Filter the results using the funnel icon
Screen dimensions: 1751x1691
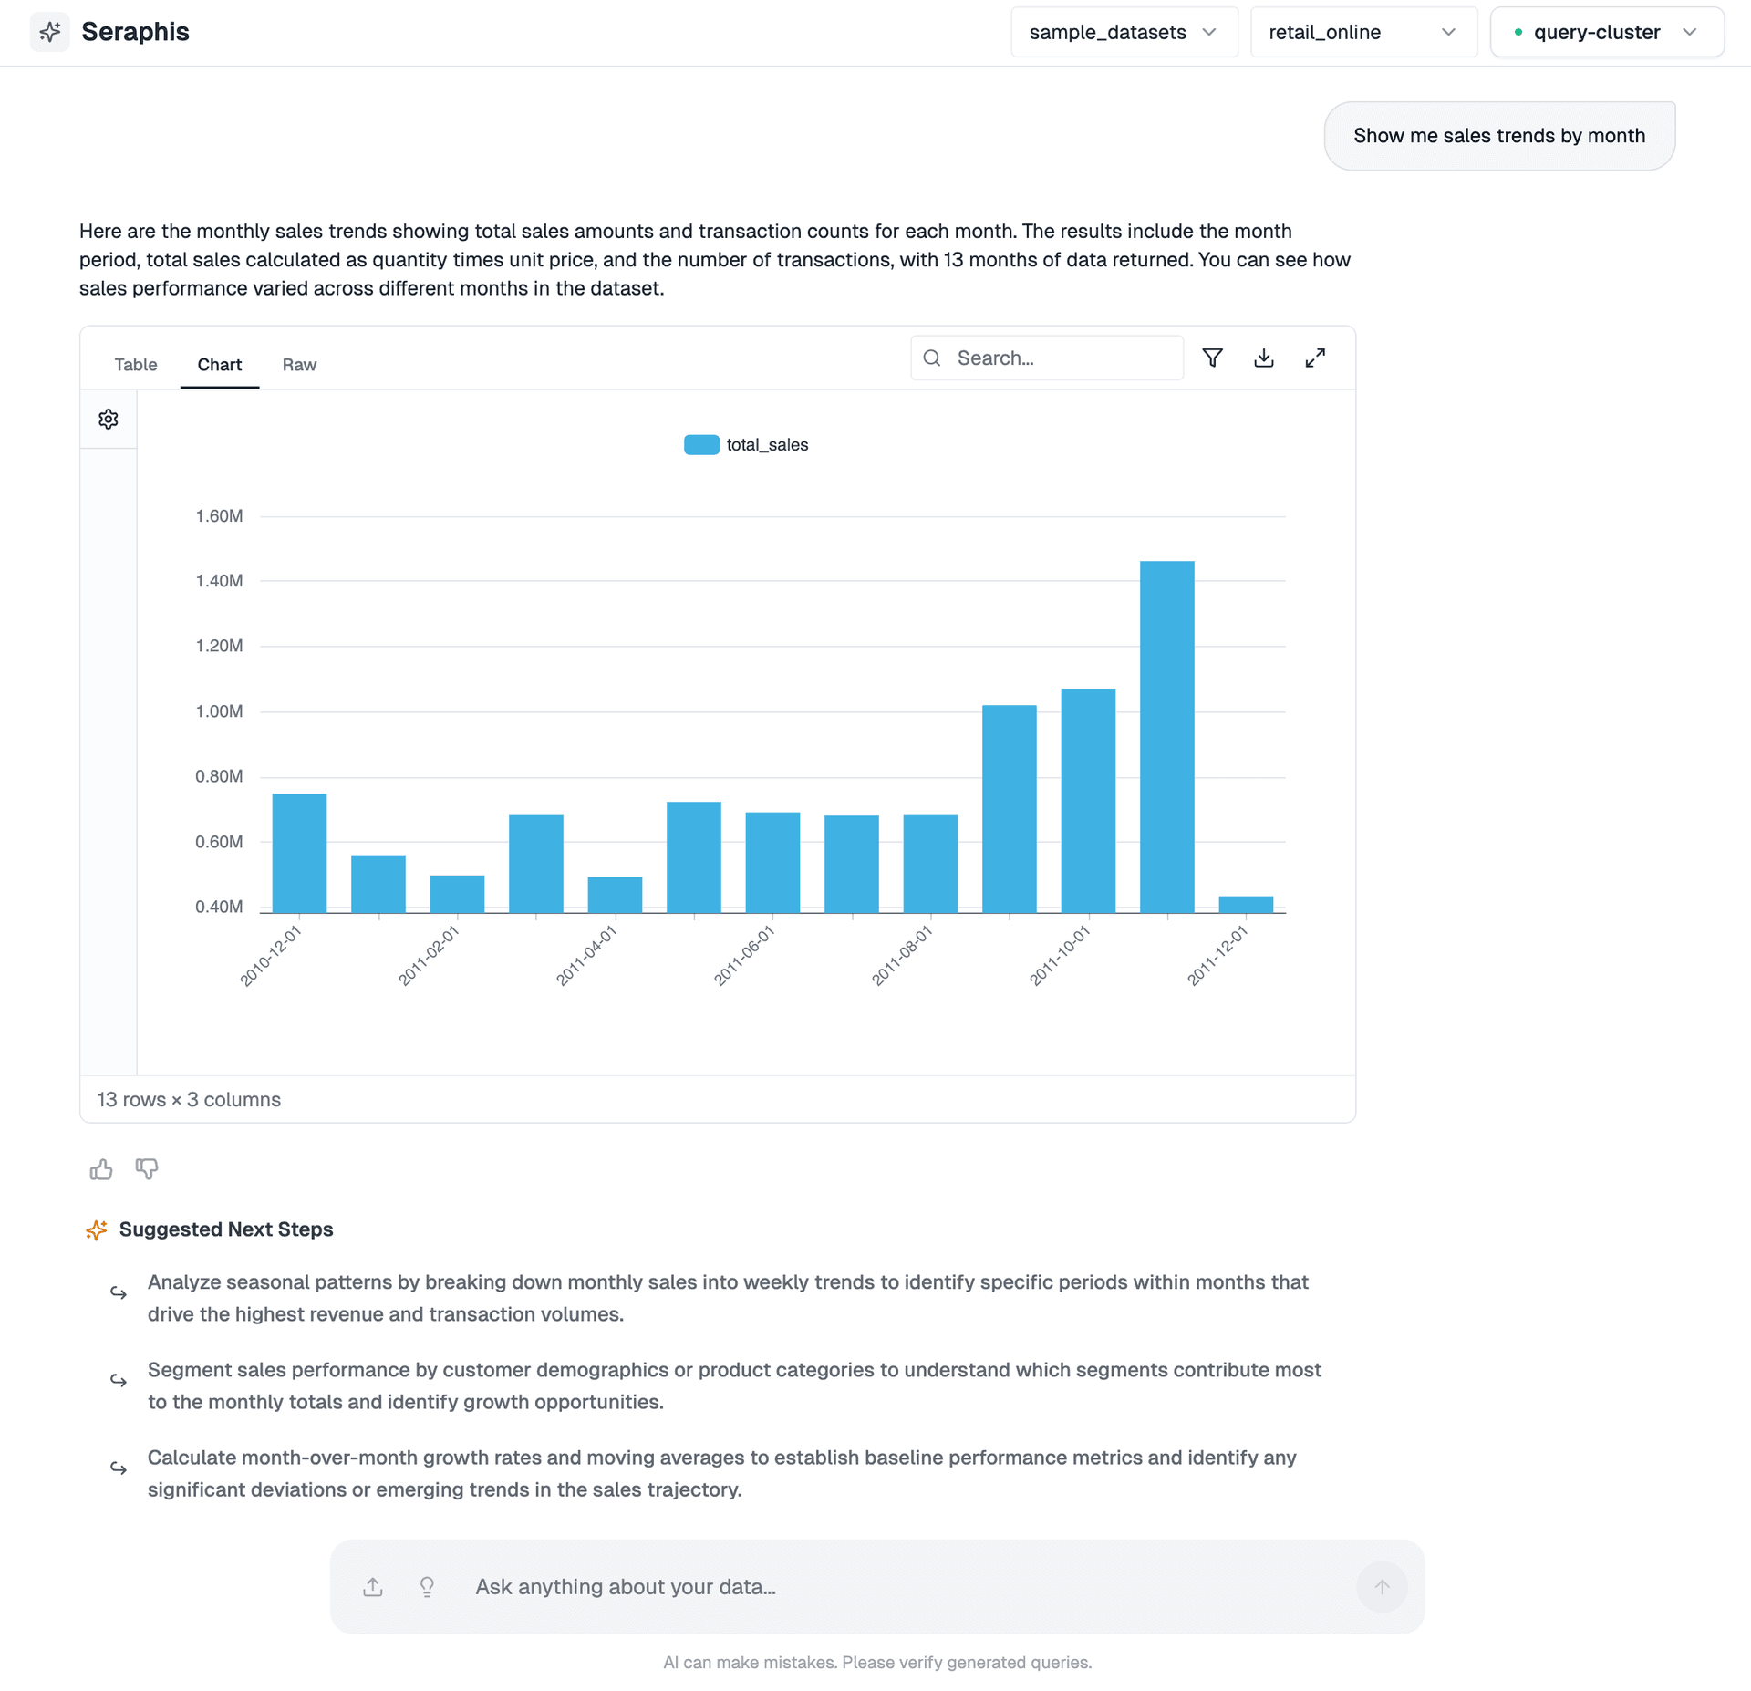(x=1213, y=358)
